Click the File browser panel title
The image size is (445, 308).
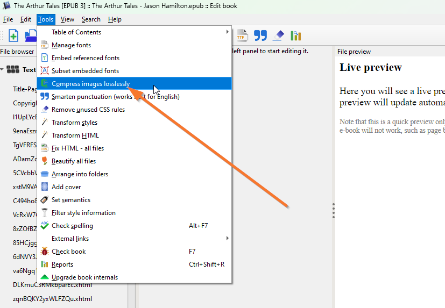coord(17,52)
